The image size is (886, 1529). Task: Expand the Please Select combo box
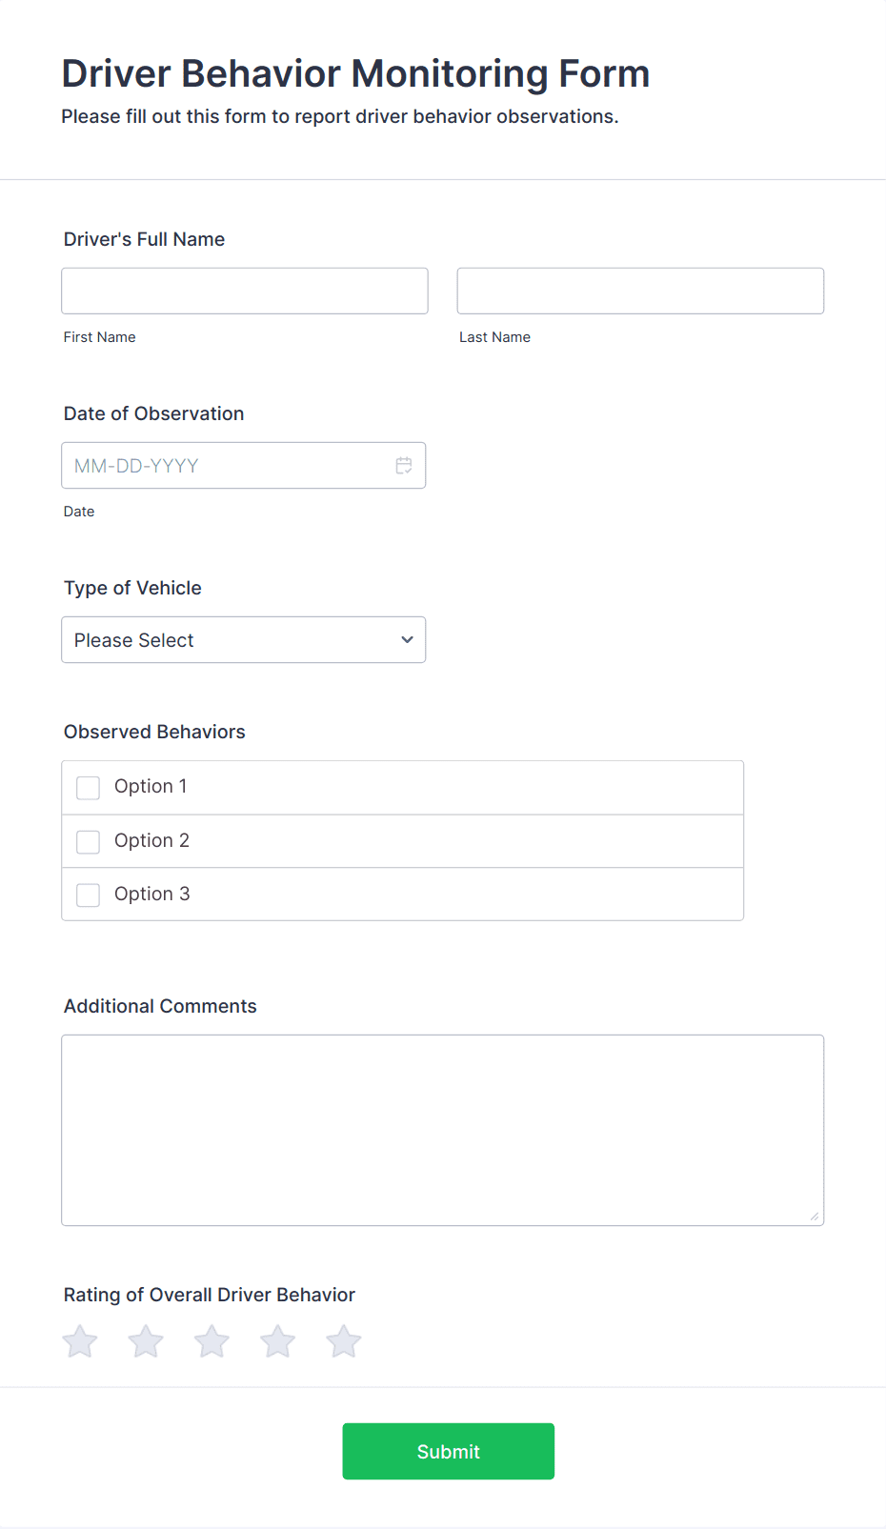tap(243, 639)
